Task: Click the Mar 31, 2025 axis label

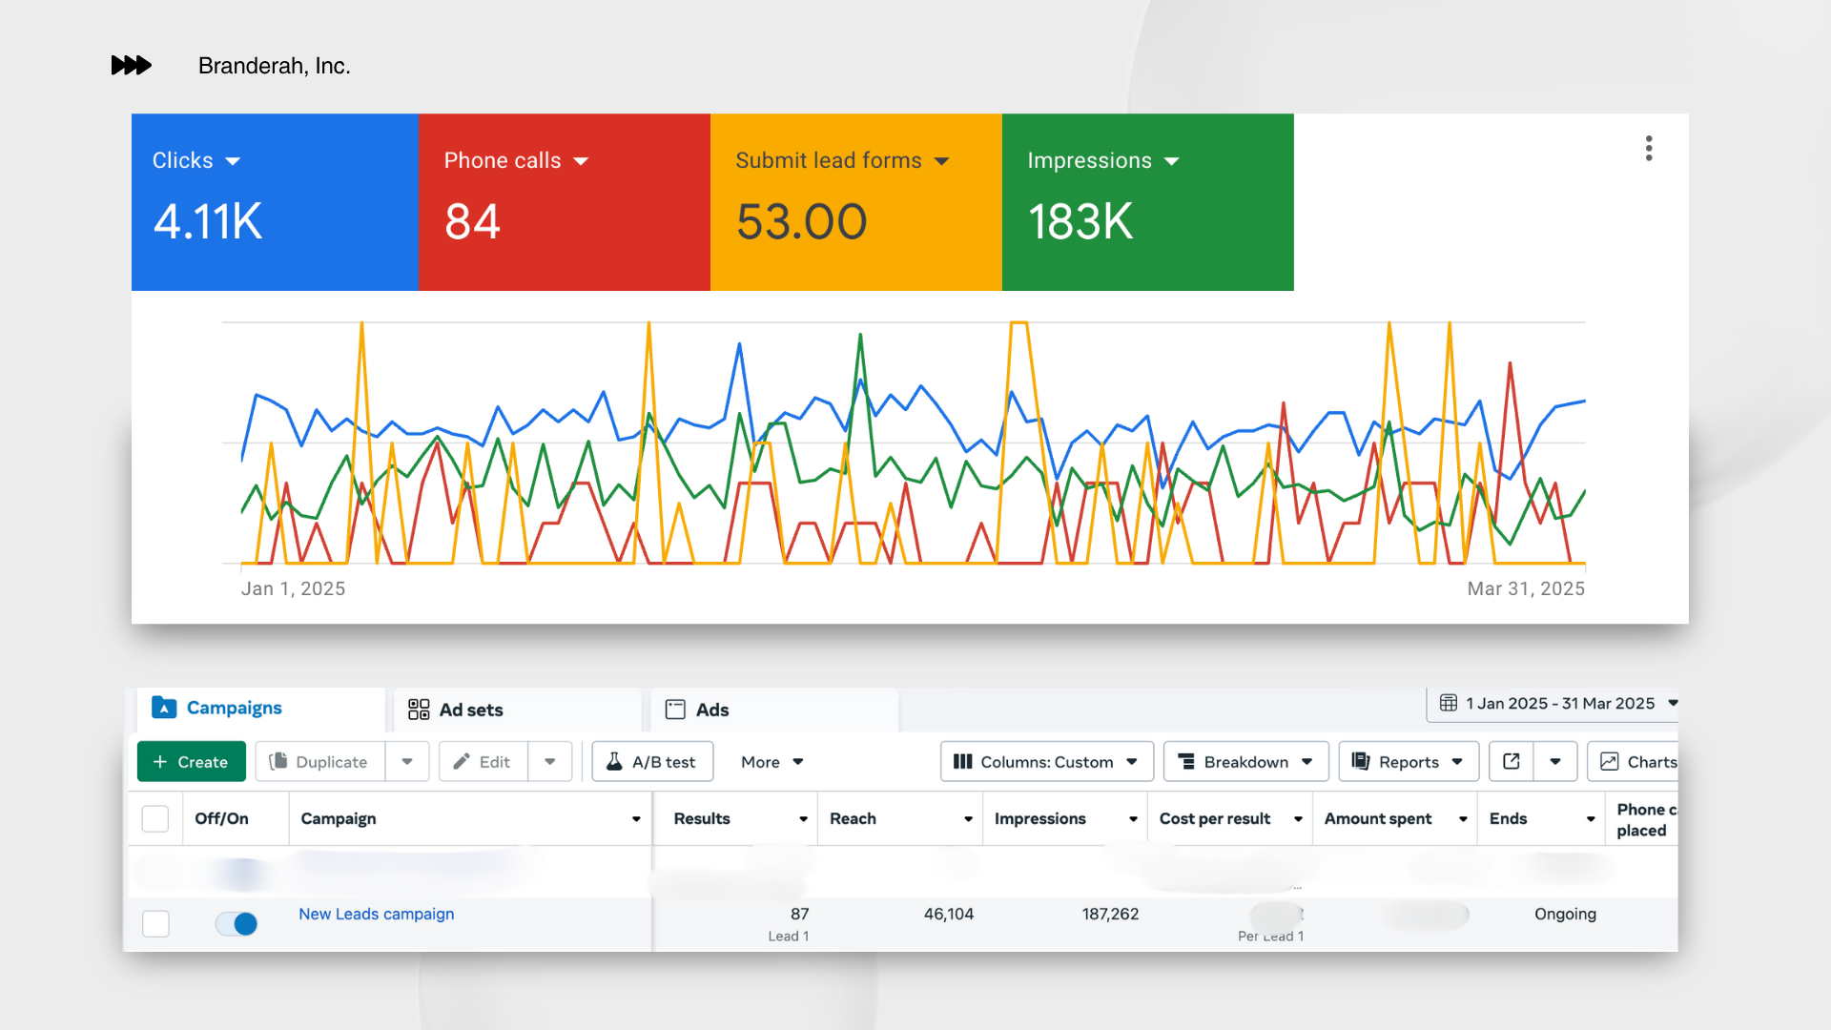Action: point(1526,588)
